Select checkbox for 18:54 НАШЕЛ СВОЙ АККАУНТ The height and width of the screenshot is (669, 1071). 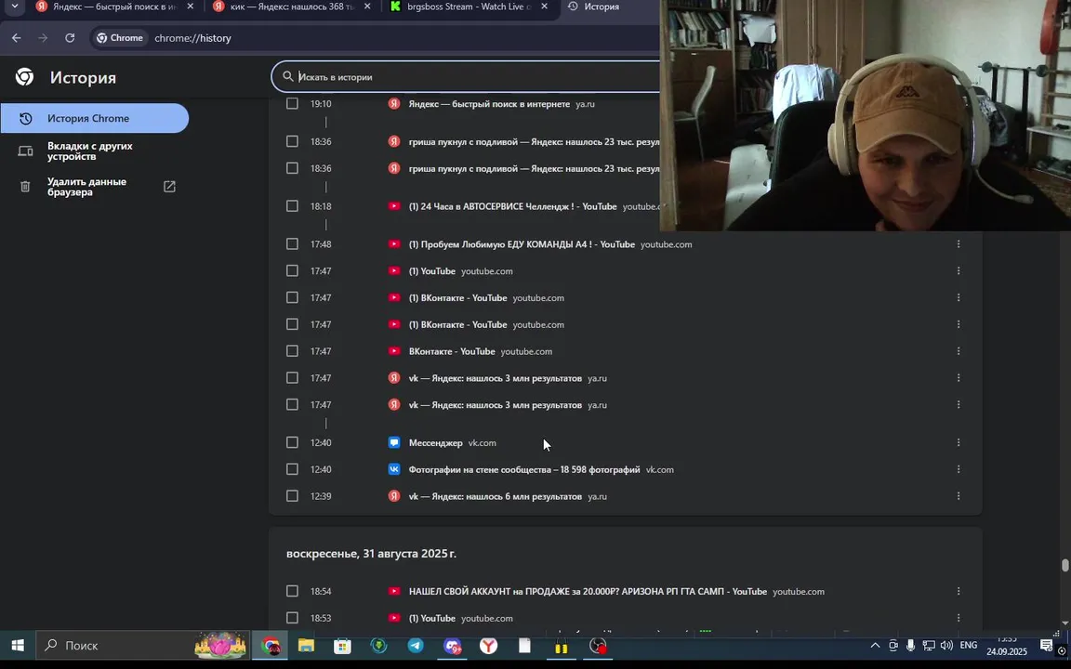coord(292,591)
